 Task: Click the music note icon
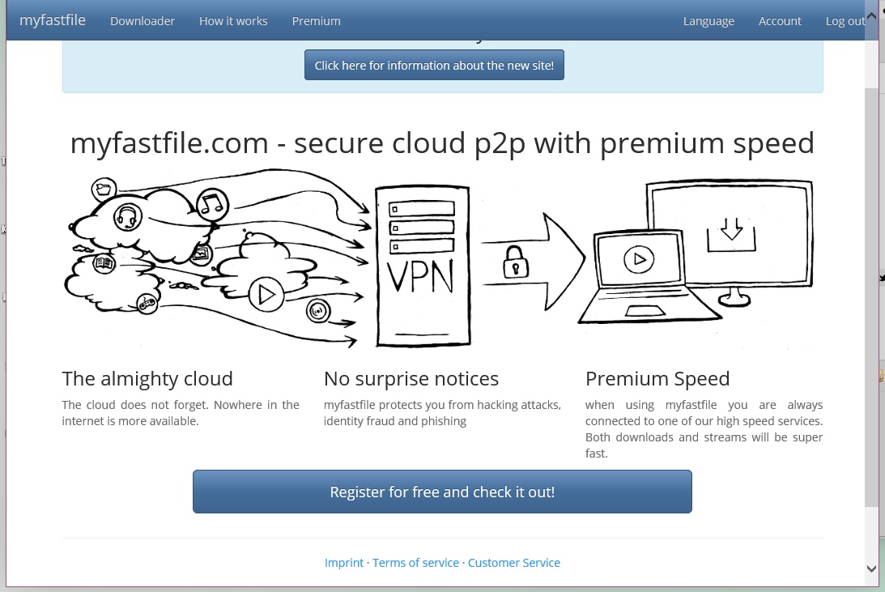point(212,204)
